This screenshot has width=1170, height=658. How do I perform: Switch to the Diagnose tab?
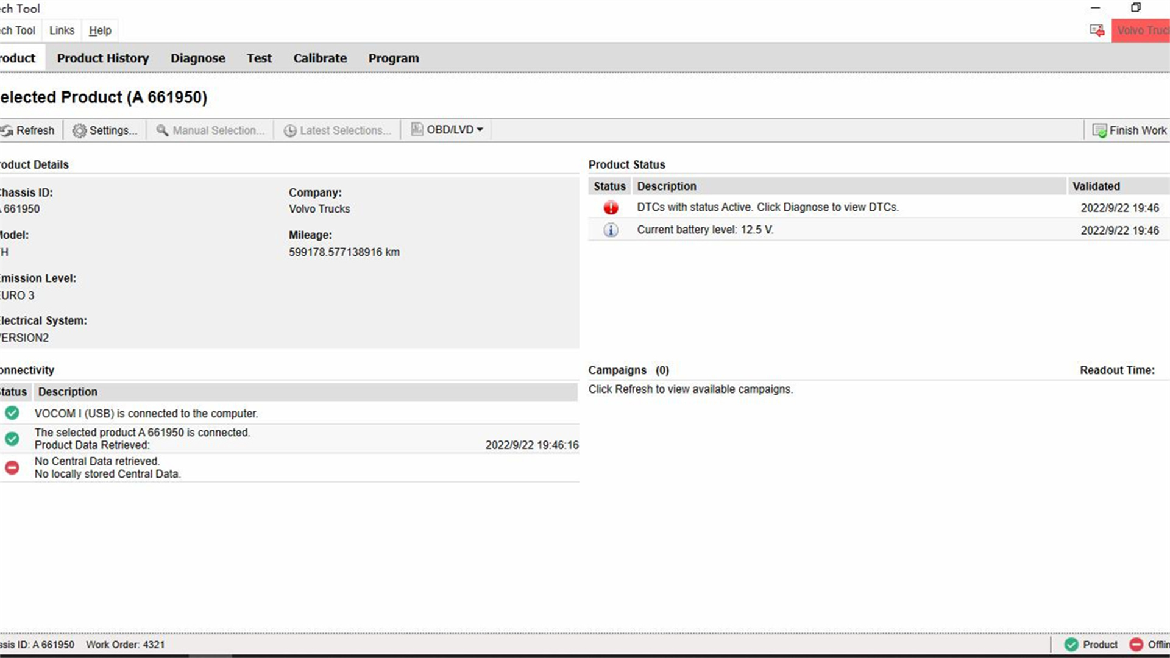(x=198, y=58)
